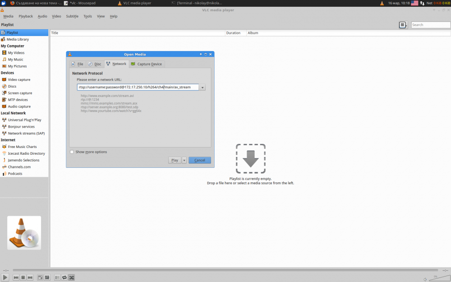
Task: Open the Play button dropdown arrow
Action: (x=184, y=160)
